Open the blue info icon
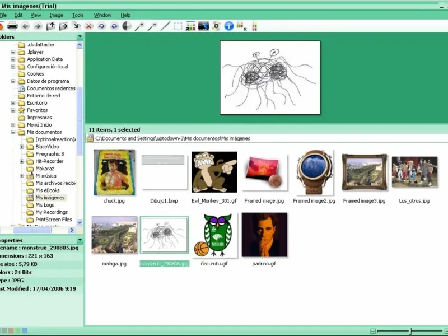The width and height of the screenshot is (448, 336). pyautogui.click(x=229, y=26)
